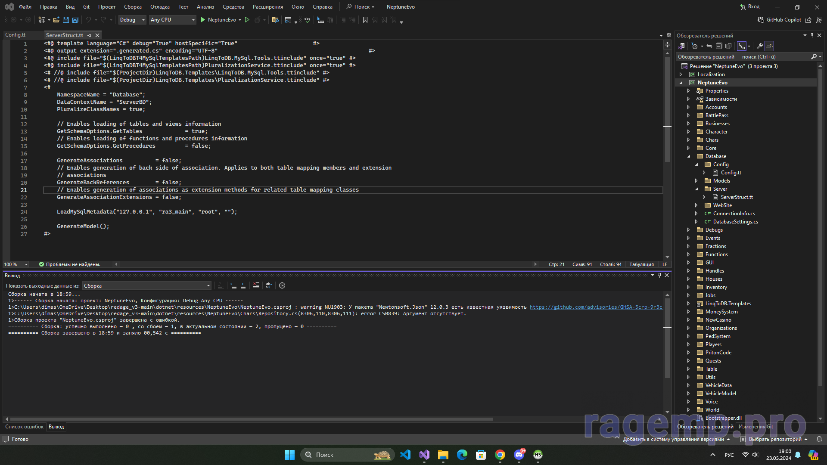Click the GitHub Copilot button
The height and width of the screenshot is (465, 827).
779,20
